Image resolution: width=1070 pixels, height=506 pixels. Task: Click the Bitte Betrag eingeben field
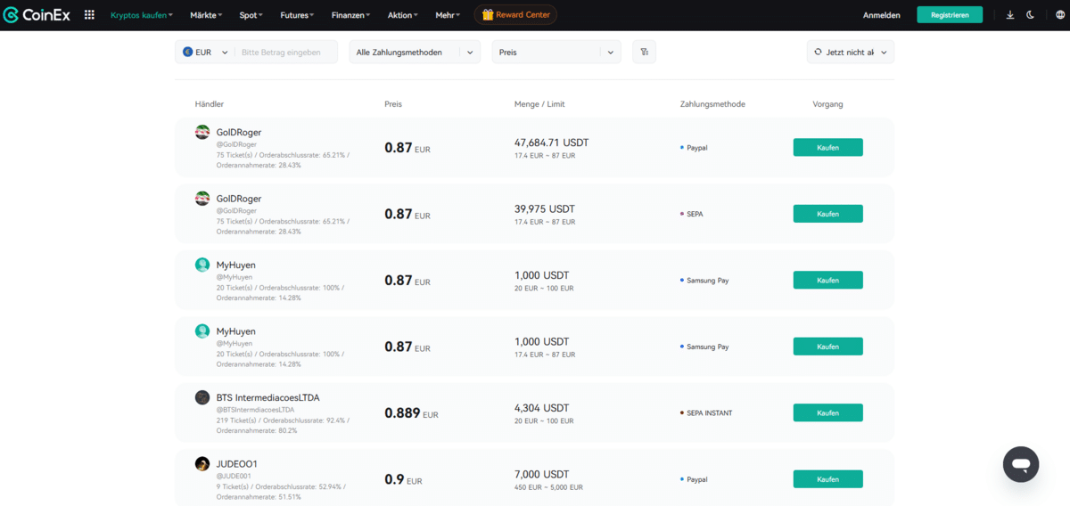(x=287, y=52)
